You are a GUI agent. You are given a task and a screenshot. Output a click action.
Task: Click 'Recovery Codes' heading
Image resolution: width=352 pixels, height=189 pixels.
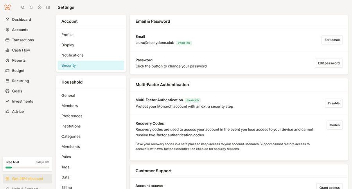tap(150, 123)
